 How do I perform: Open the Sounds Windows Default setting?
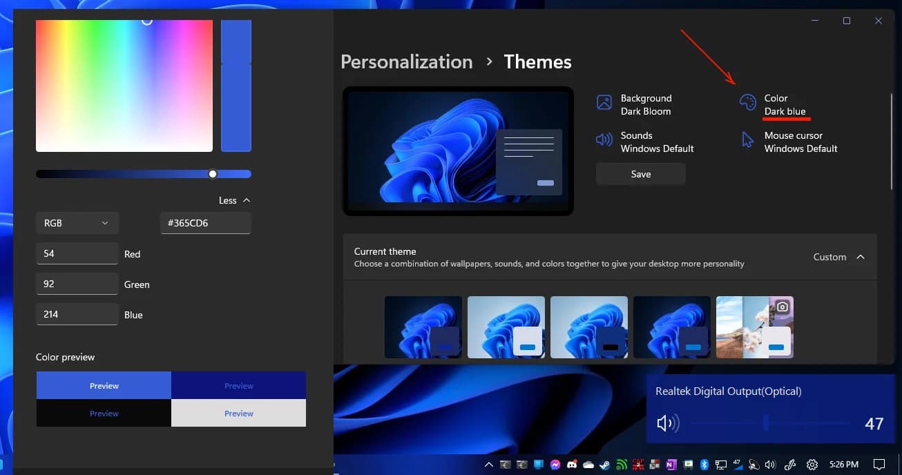point(644,142)
